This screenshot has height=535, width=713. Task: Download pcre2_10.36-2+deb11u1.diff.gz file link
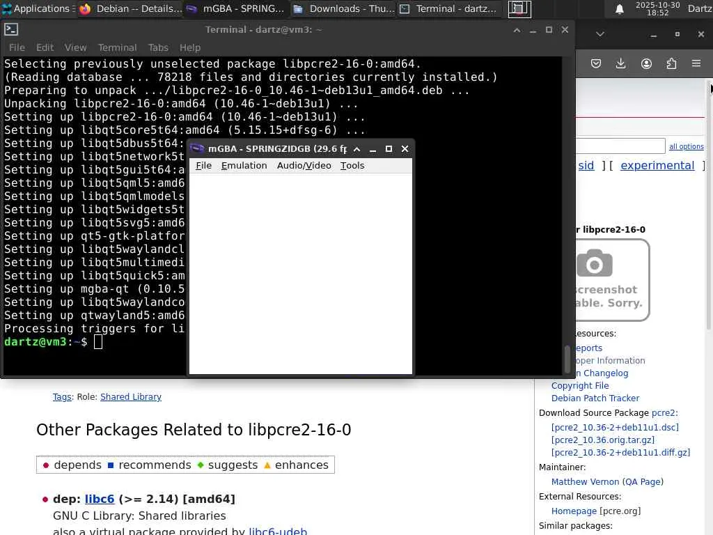click(x=620, y=453)
